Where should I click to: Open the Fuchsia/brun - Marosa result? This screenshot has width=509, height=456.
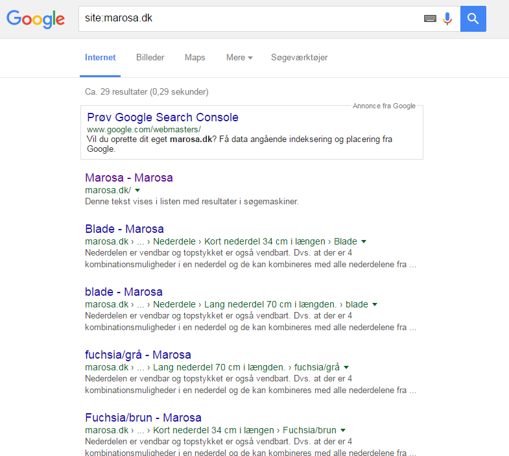pyautogui.click(x=143, y=418)
